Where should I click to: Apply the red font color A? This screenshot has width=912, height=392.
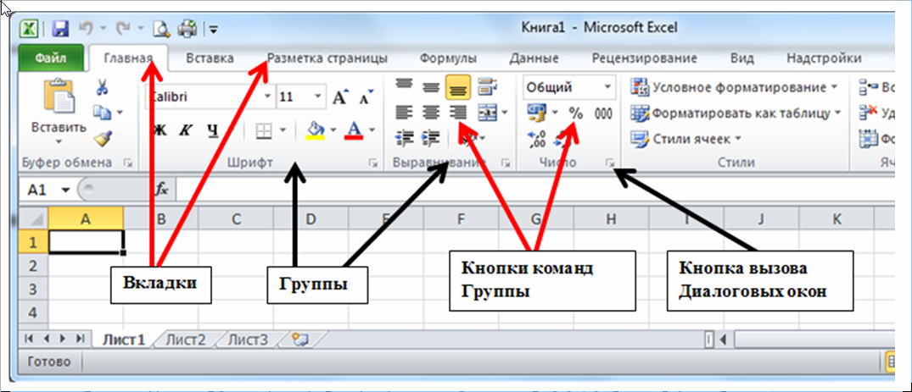point(353,130)
